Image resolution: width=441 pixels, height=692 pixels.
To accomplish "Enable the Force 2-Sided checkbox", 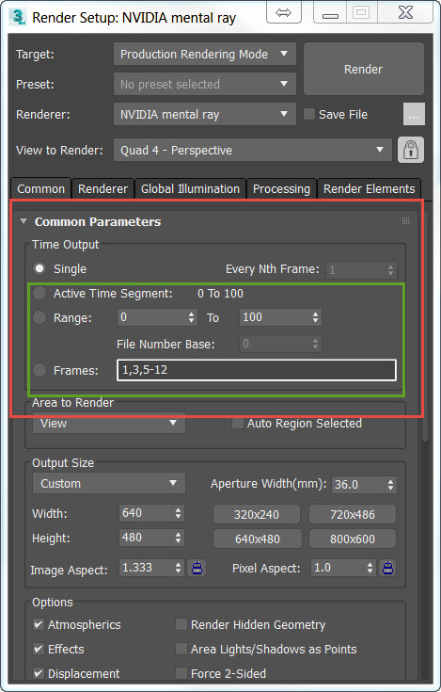I will click(x=181, y=673).
